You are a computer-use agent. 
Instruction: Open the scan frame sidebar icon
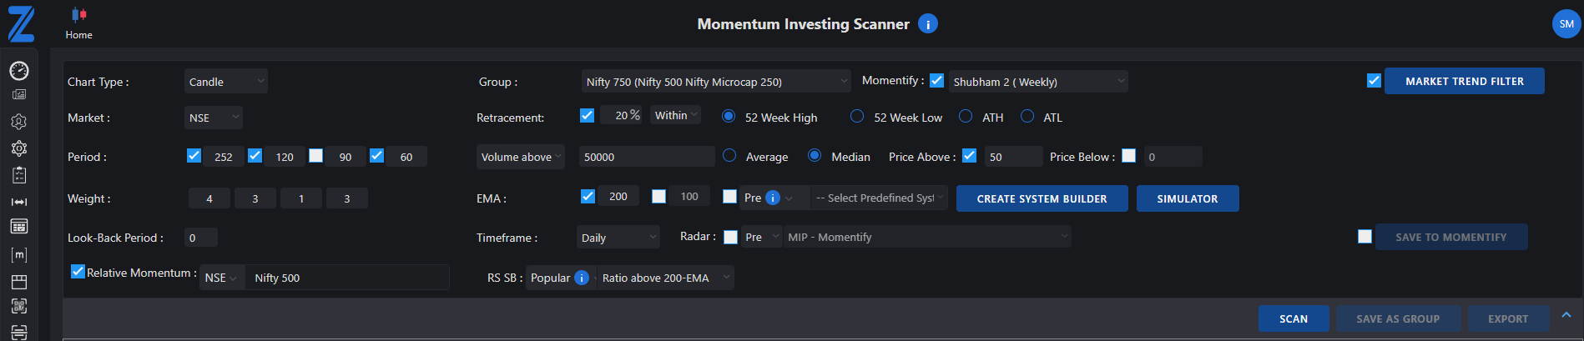tap(19, 306)
